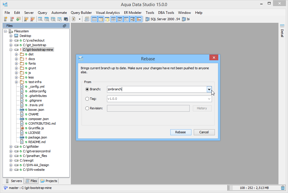Collapse the C:\git-bootstrap-mine node
Viewport: 288px width, 193px height.
click(11, 50)
